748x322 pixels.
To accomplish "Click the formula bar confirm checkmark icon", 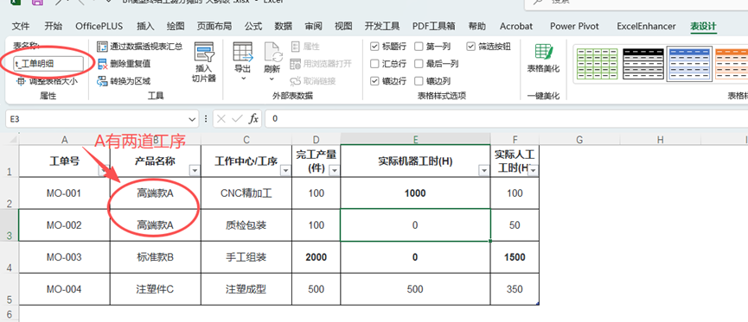I will click(x=237, y=118).
